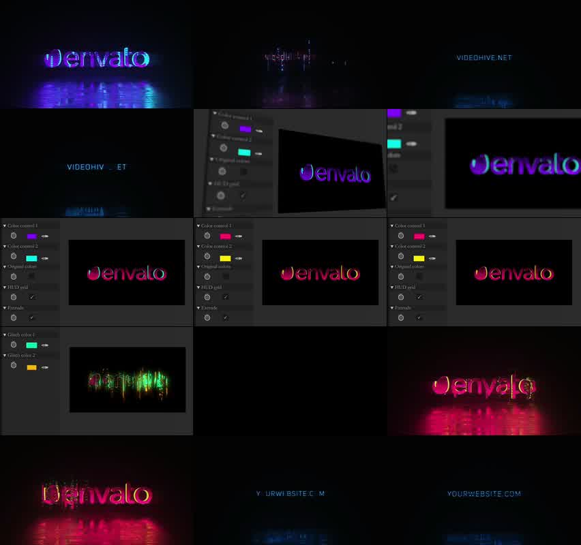The image size is (581, 545).
Task: Click Color control 2 stopwatch in the tilted panel
Action: [224, 148]
